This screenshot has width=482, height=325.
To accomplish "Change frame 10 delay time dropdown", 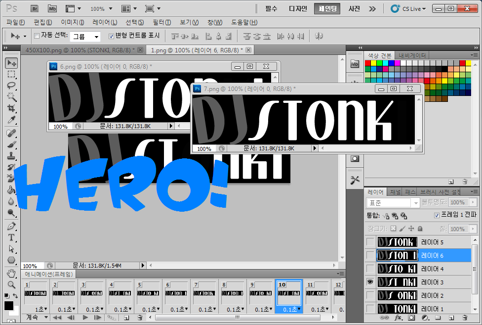I will (x=292, y=309).
